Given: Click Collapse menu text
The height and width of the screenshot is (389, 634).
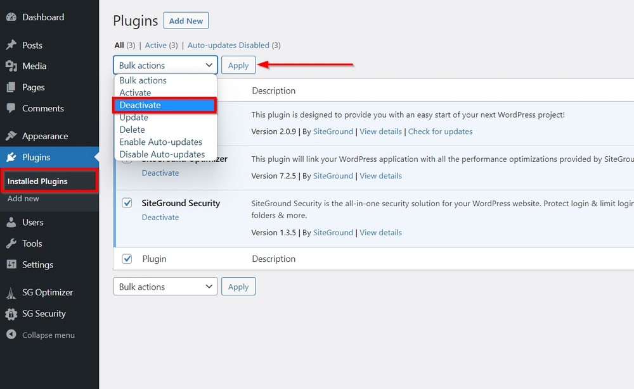Looking at the screenshot, I should (x=49, y=335).
